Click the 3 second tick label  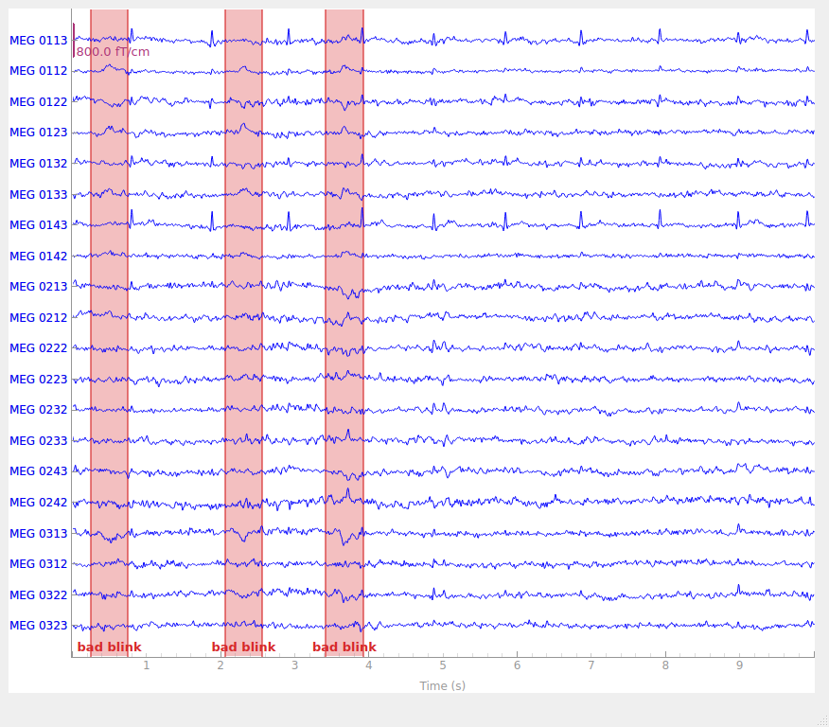coord(294,665)
